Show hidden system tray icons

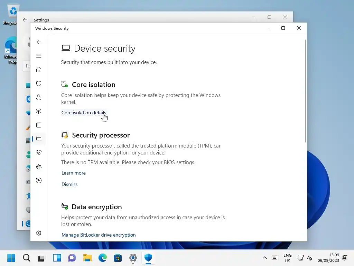264,258
